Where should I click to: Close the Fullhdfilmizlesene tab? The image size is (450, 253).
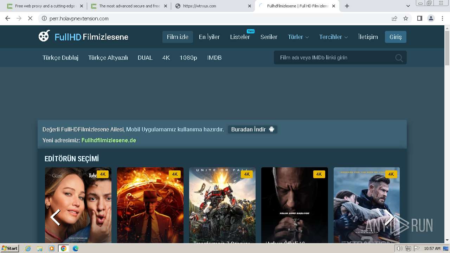pos(334,6)
